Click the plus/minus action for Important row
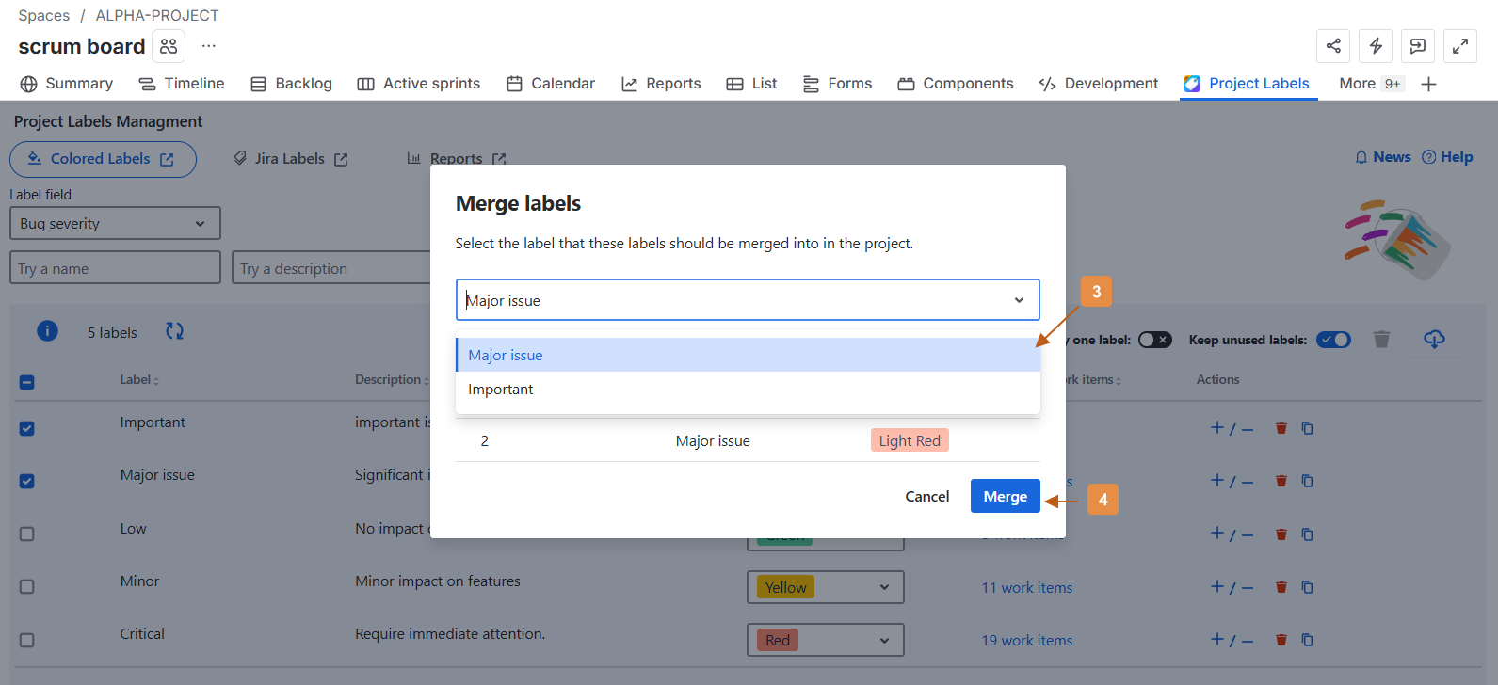This screenshot has height=685, width=1498. pos(1232,428)
